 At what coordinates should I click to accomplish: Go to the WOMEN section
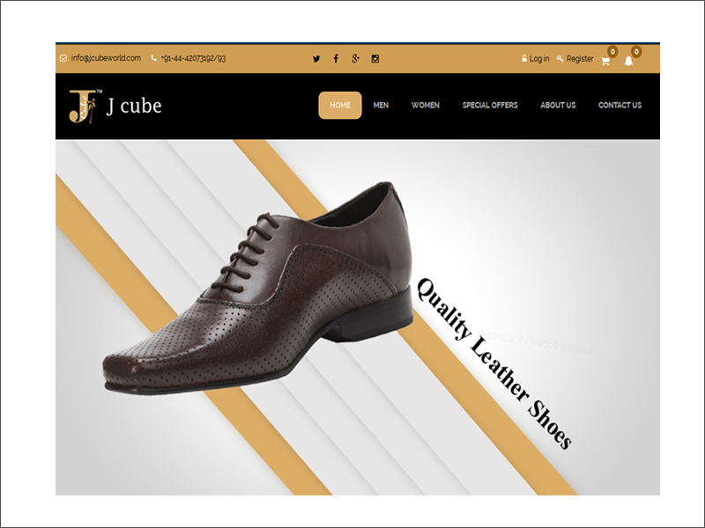pyautogui.click(x=426, y=106)
